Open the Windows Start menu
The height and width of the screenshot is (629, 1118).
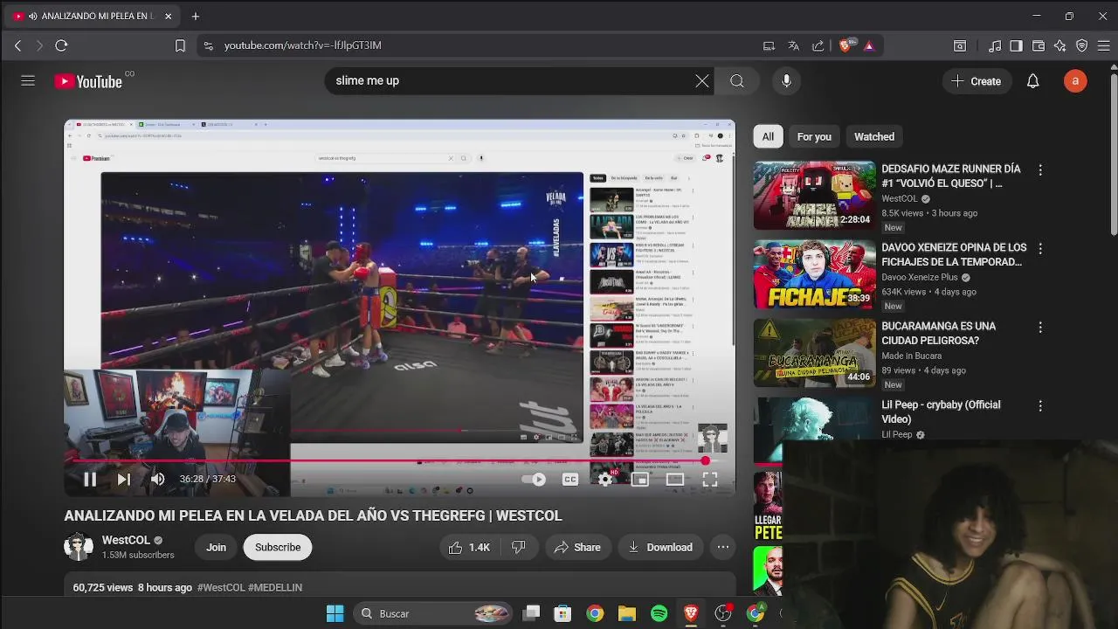335,613
